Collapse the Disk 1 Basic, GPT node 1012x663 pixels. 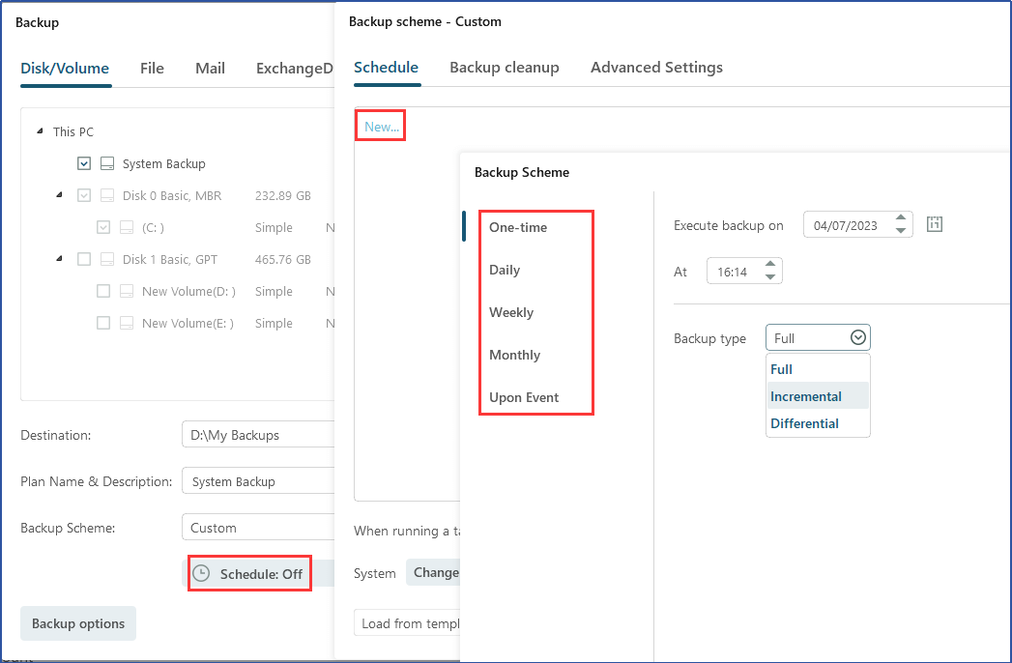[59, 259]
